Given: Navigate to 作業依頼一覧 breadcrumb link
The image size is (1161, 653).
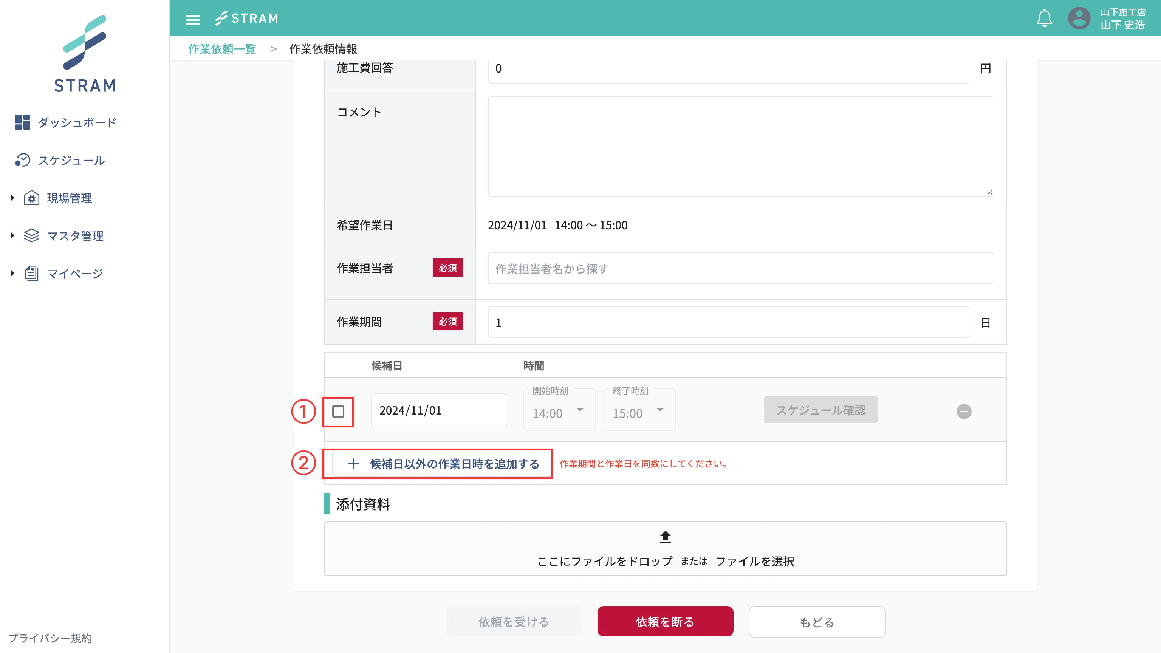Looking at the screenshot, I should pos(222,49).
